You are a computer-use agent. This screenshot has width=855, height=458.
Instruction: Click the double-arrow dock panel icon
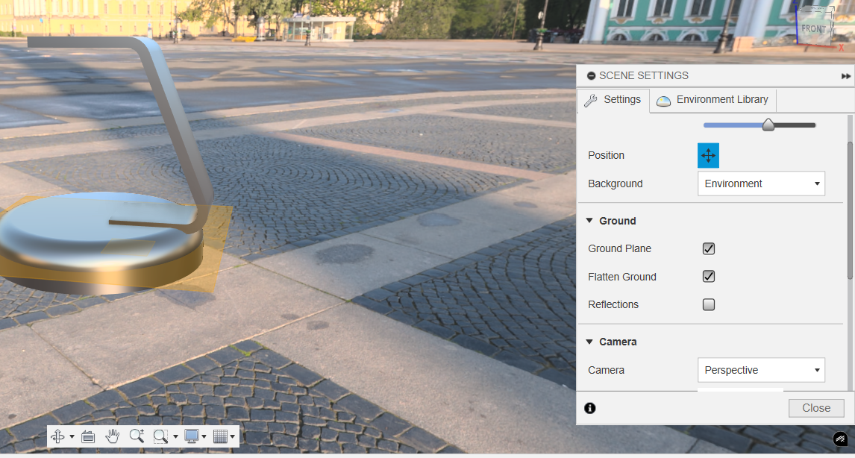846,76
